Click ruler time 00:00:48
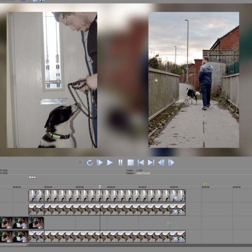 (x=80, y=187)
